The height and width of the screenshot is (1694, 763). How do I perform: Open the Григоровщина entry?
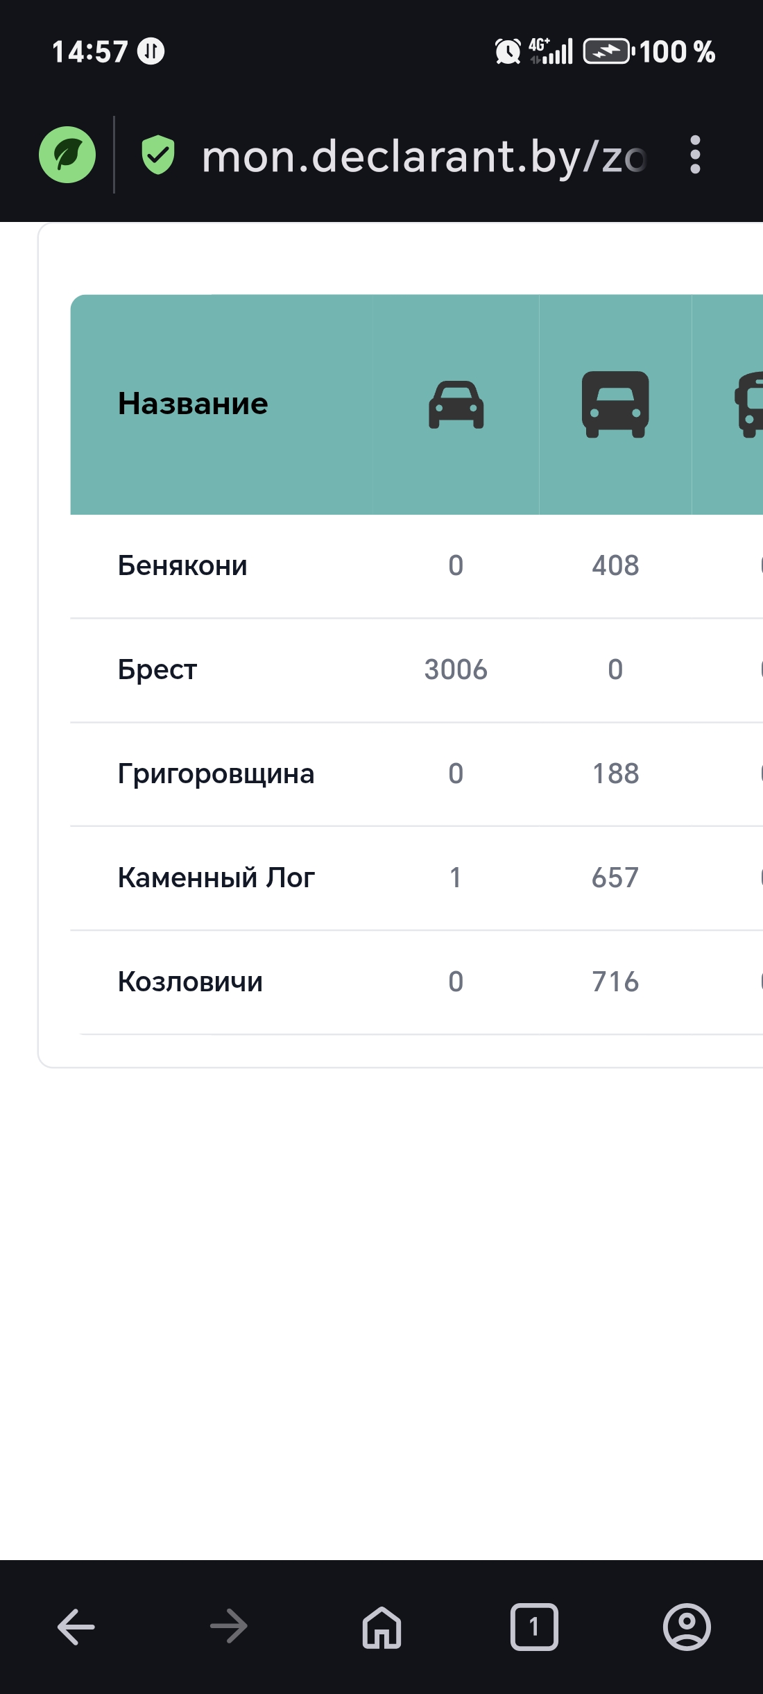point(216,774)
